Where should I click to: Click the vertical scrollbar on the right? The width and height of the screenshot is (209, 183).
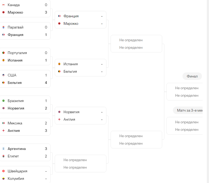click(208, 91)
